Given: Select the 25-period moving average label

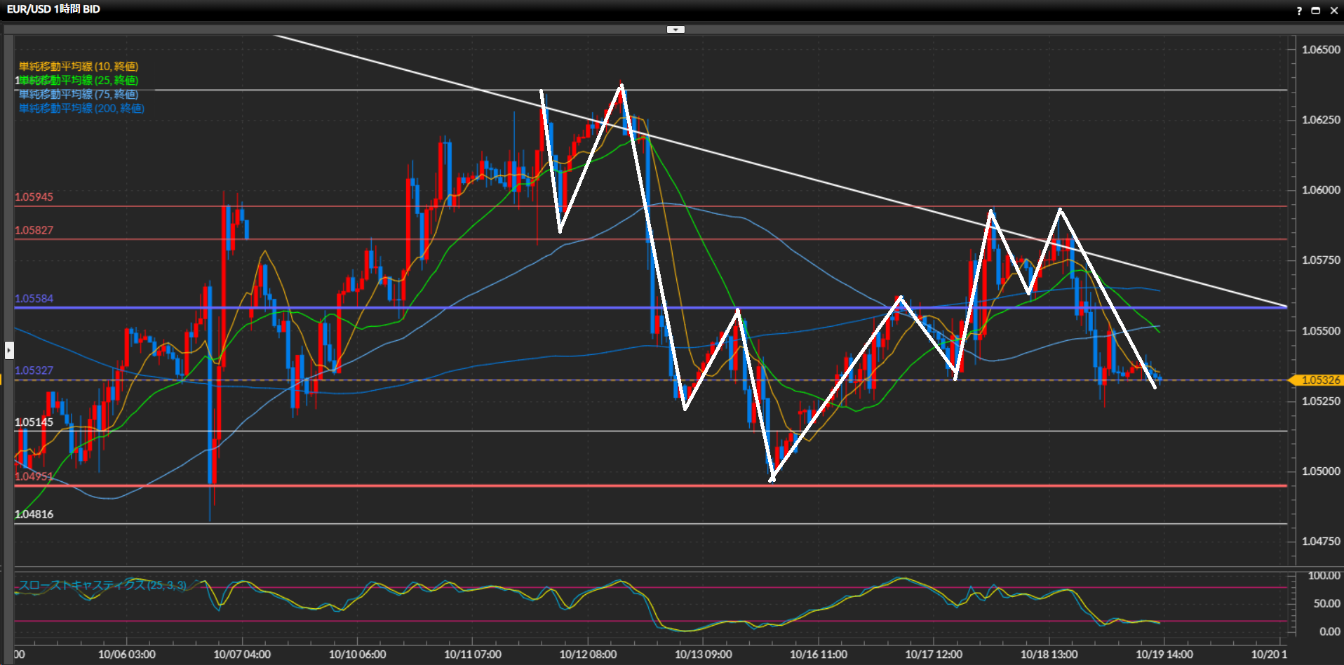Looking at the screenshot, I should [78, 81].
